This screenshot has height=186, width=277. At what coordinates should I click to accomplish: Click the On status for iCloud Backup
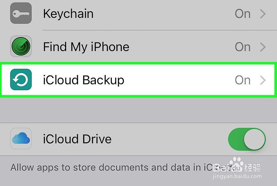242,80
